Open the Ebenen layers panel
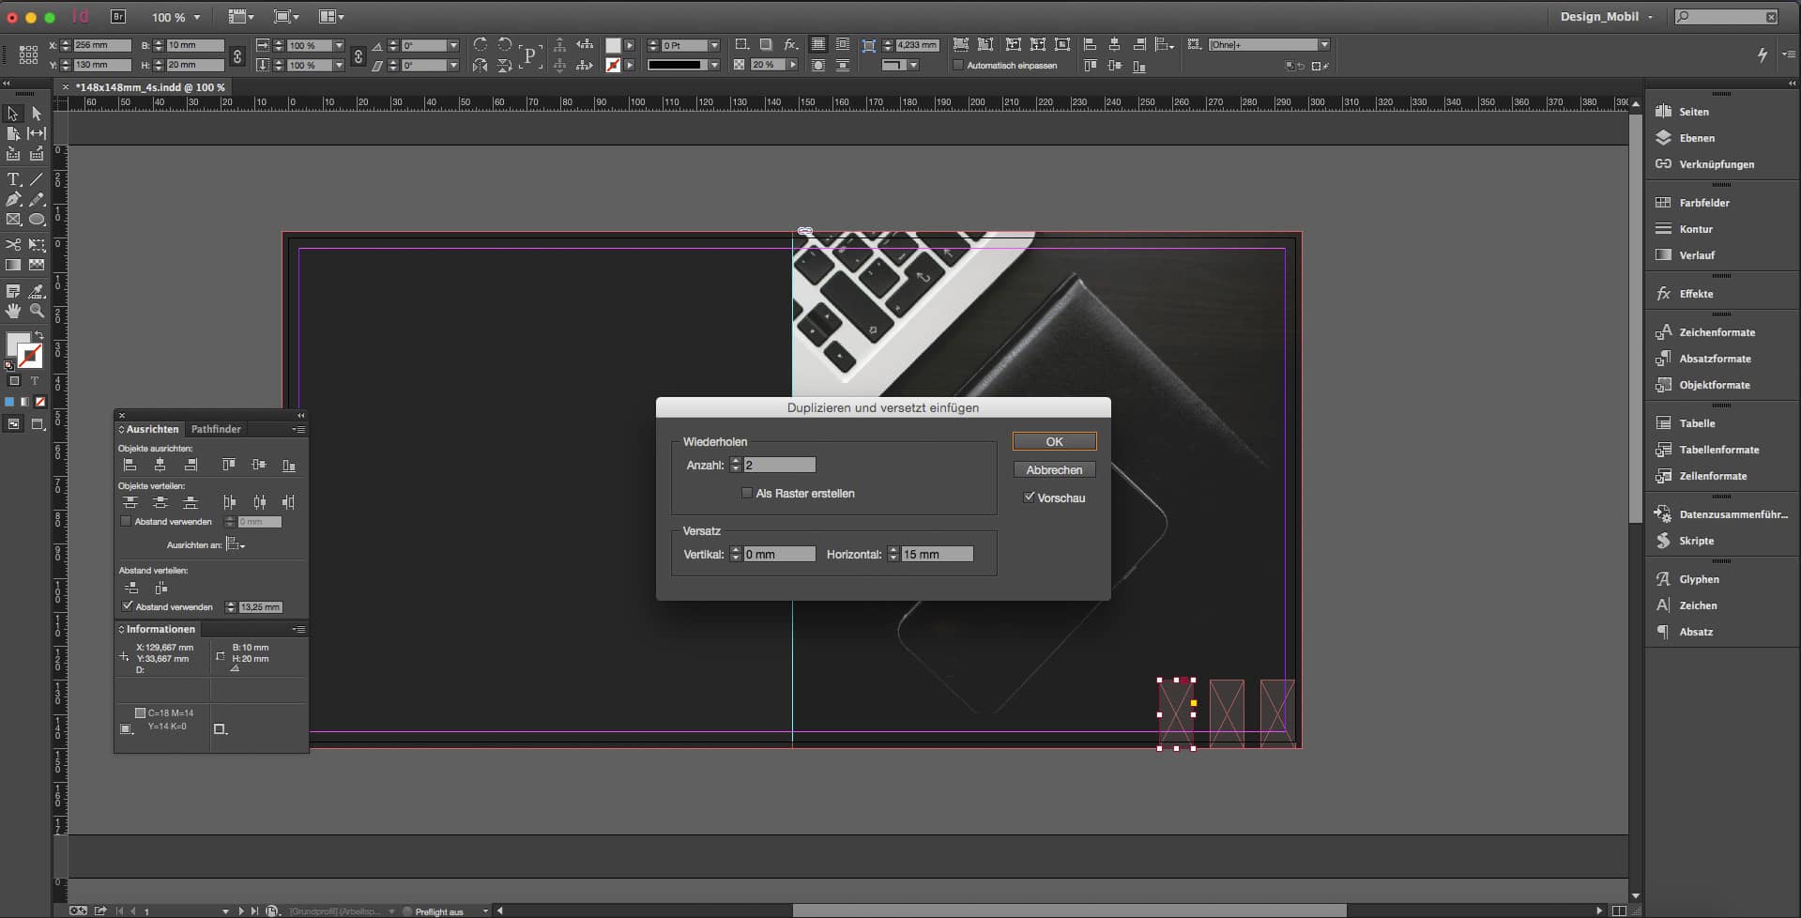The height and width of the screenshot is (918, 1801). [1696, 138]
